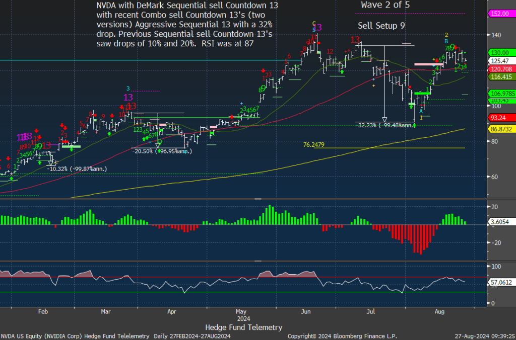Select the Bloomberg Finance copyright notice
Image resolution: width=516 pixels, height=340 pixels.
pyautogui.click(x=342, y=336)
